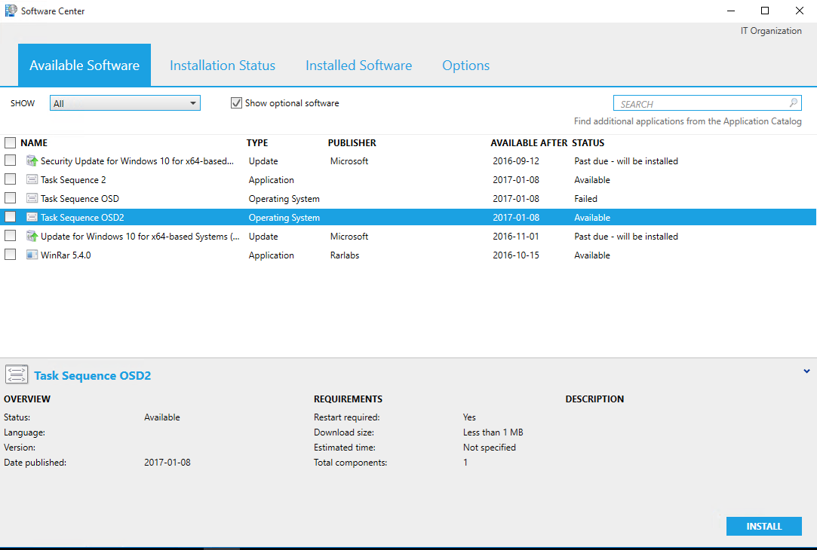Click the Task Sequence OSD2 details pane icon
Image resolution: width=817 pixels, height=550 pixels.
(x=17, y=374)
